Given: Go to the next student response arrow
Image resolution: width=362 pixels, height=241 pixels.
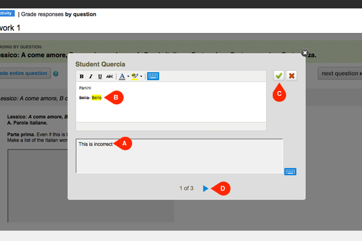Looking at the screenshot, I should click(x=206, y=189).
